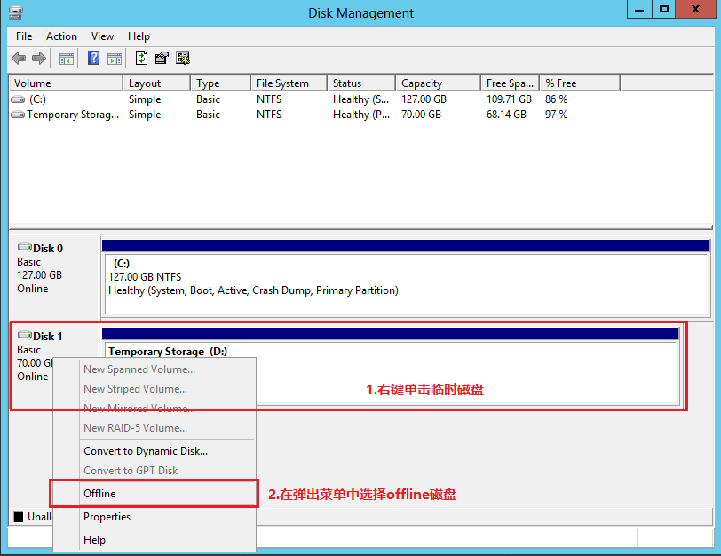
Task: Choose Convert to Dynamic Disk option
Action: click(x=146, y=451)
